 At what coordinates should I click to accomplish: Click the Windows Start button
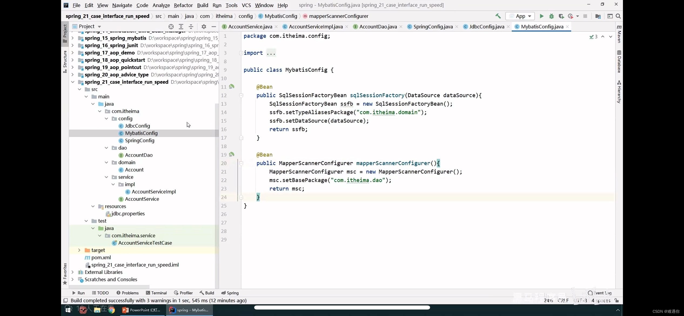68,310
